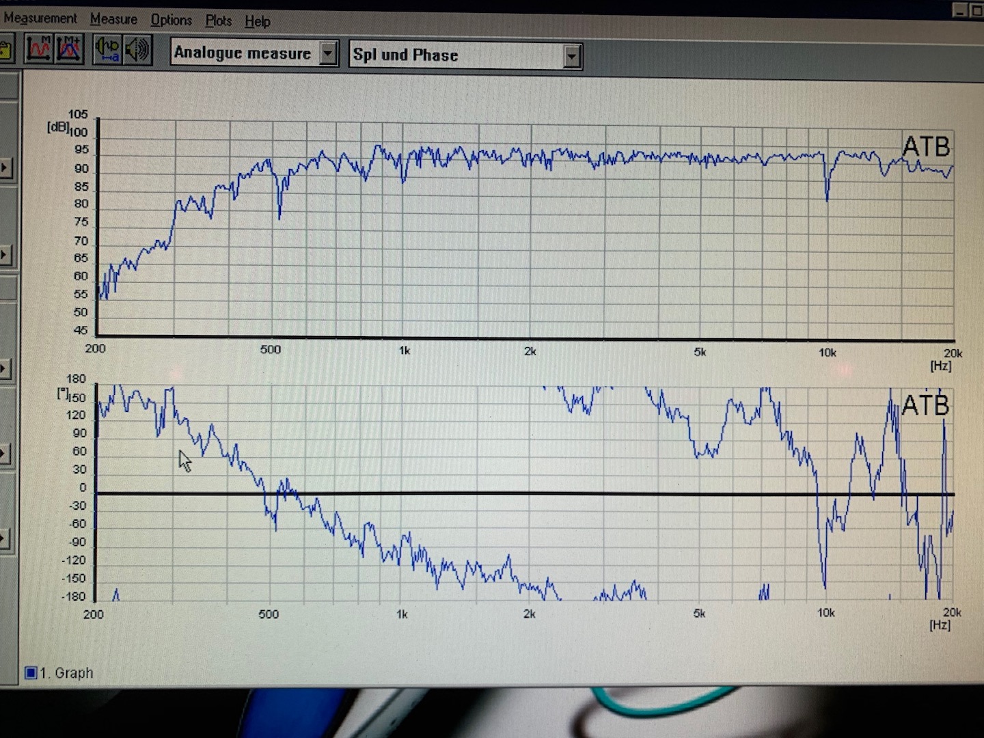Click side panel arrow beside the 180 degree tick
The height and width of the screenshot is (738, 984).
5,370
